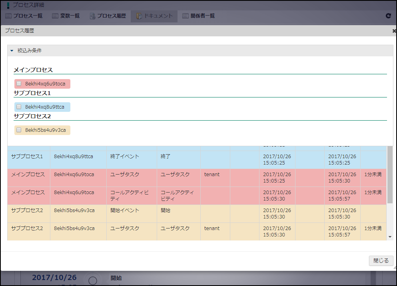Click the table scrollbar down arrow
Viewport: 397px width, 286px height.
(x=390, y=237)
